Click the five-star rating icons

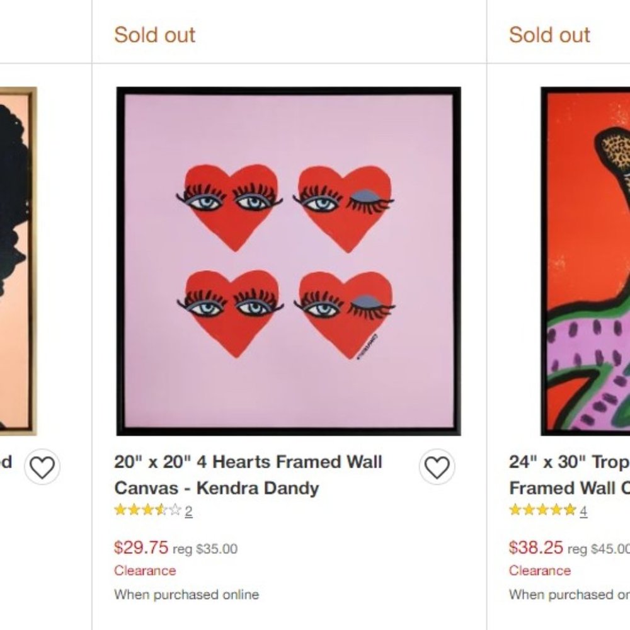(x=542, y=510)
